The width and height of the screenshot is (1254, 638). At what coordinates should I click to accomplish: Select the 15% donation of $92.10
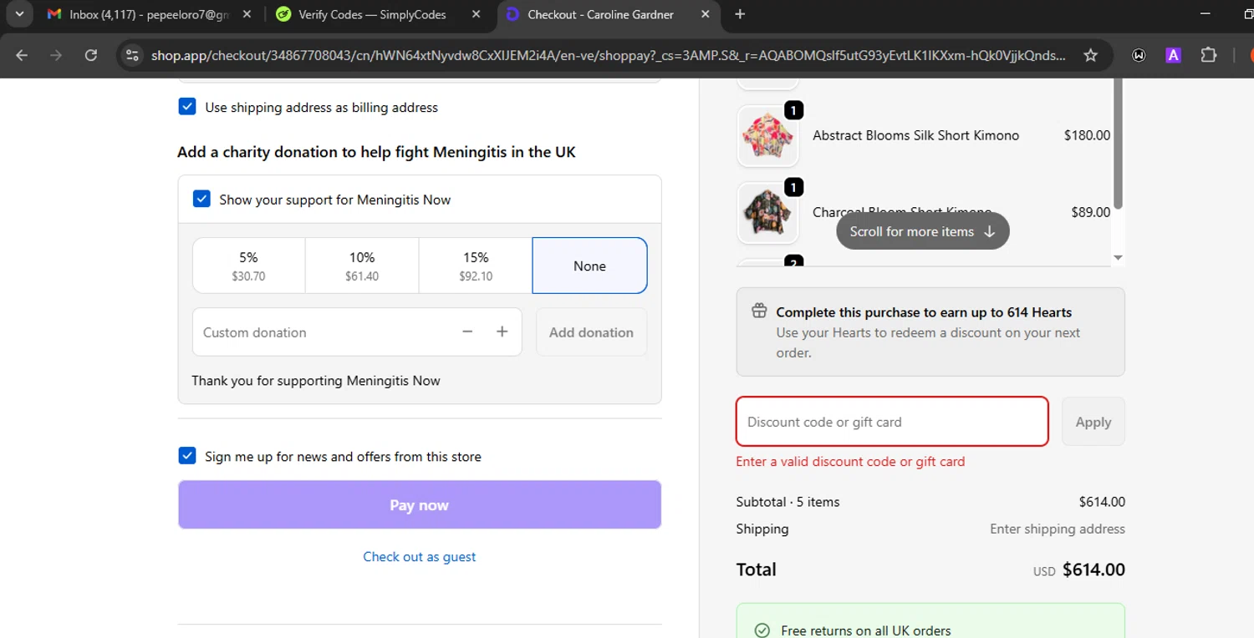point(476,266)
